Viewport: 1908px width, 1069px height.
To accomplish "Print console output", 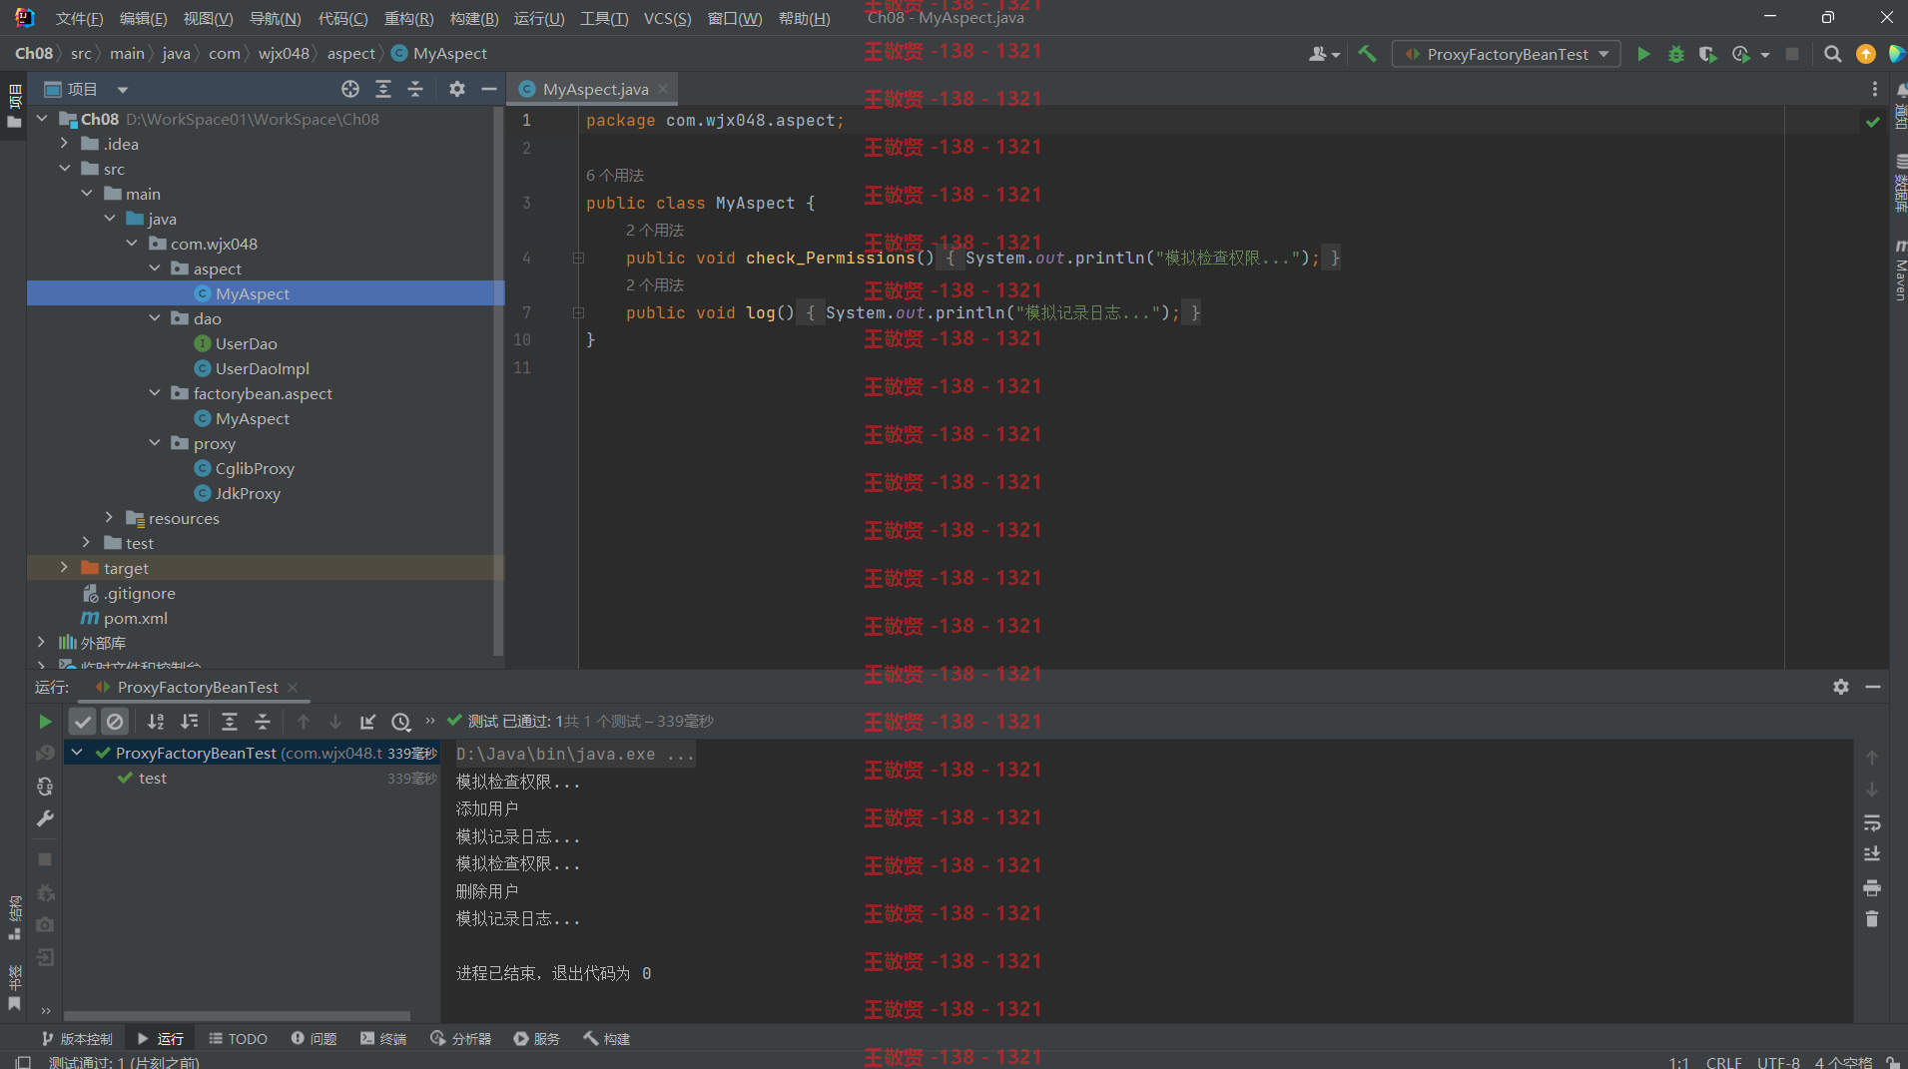I will [x=1872, y=887].
